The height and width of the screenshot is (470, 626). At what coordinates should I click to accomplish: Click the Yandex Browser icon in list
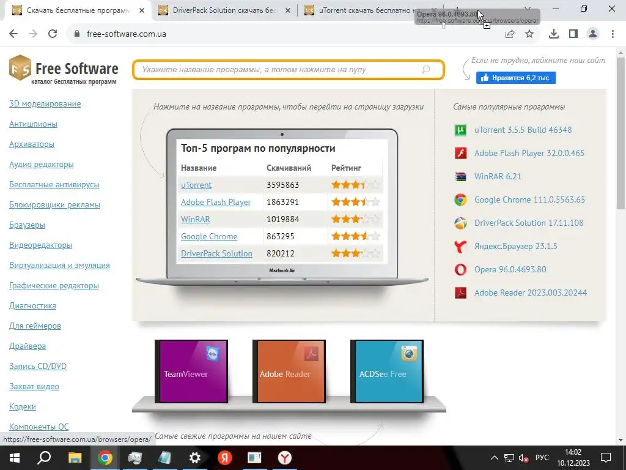460,246
